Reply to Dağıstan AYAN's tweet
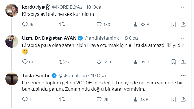This screenshot has width=194, height=109. (25, 62)
